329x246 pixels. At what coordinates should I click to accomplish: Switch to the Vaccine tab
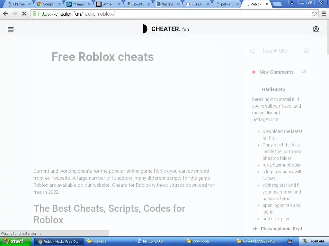(167, 4)
